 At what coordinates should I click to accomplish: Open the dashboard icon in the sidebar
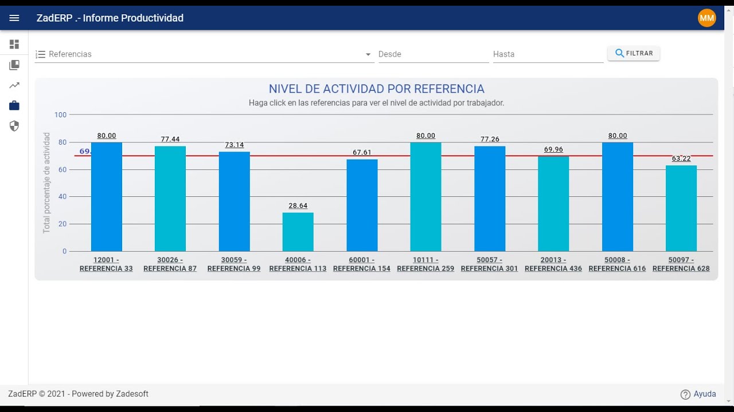click(14, 44)
